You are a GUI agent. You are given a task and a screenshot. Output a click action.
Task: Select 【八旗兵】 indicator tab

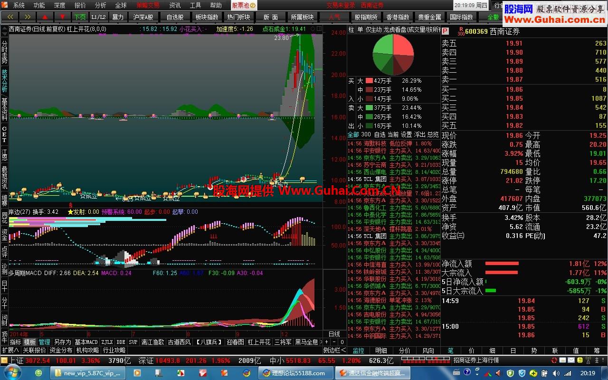(209, 342)
